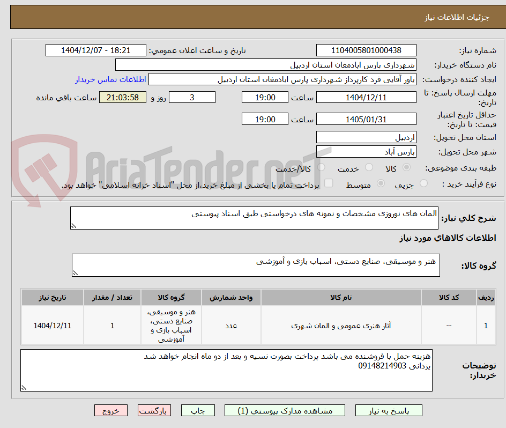This screenshot has width=506, height=428.
Task: Click price validity time field 19:00
Action: (265, 119)
